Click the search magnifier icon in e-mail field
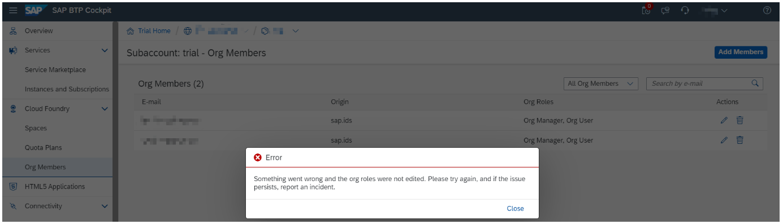Viewport: 783px width, 224px height. click(x=754, y=84)
